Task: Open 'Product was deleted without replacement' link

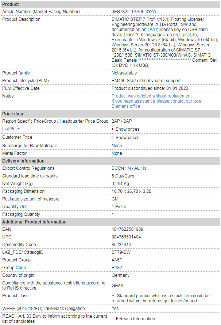Action: 152,96
